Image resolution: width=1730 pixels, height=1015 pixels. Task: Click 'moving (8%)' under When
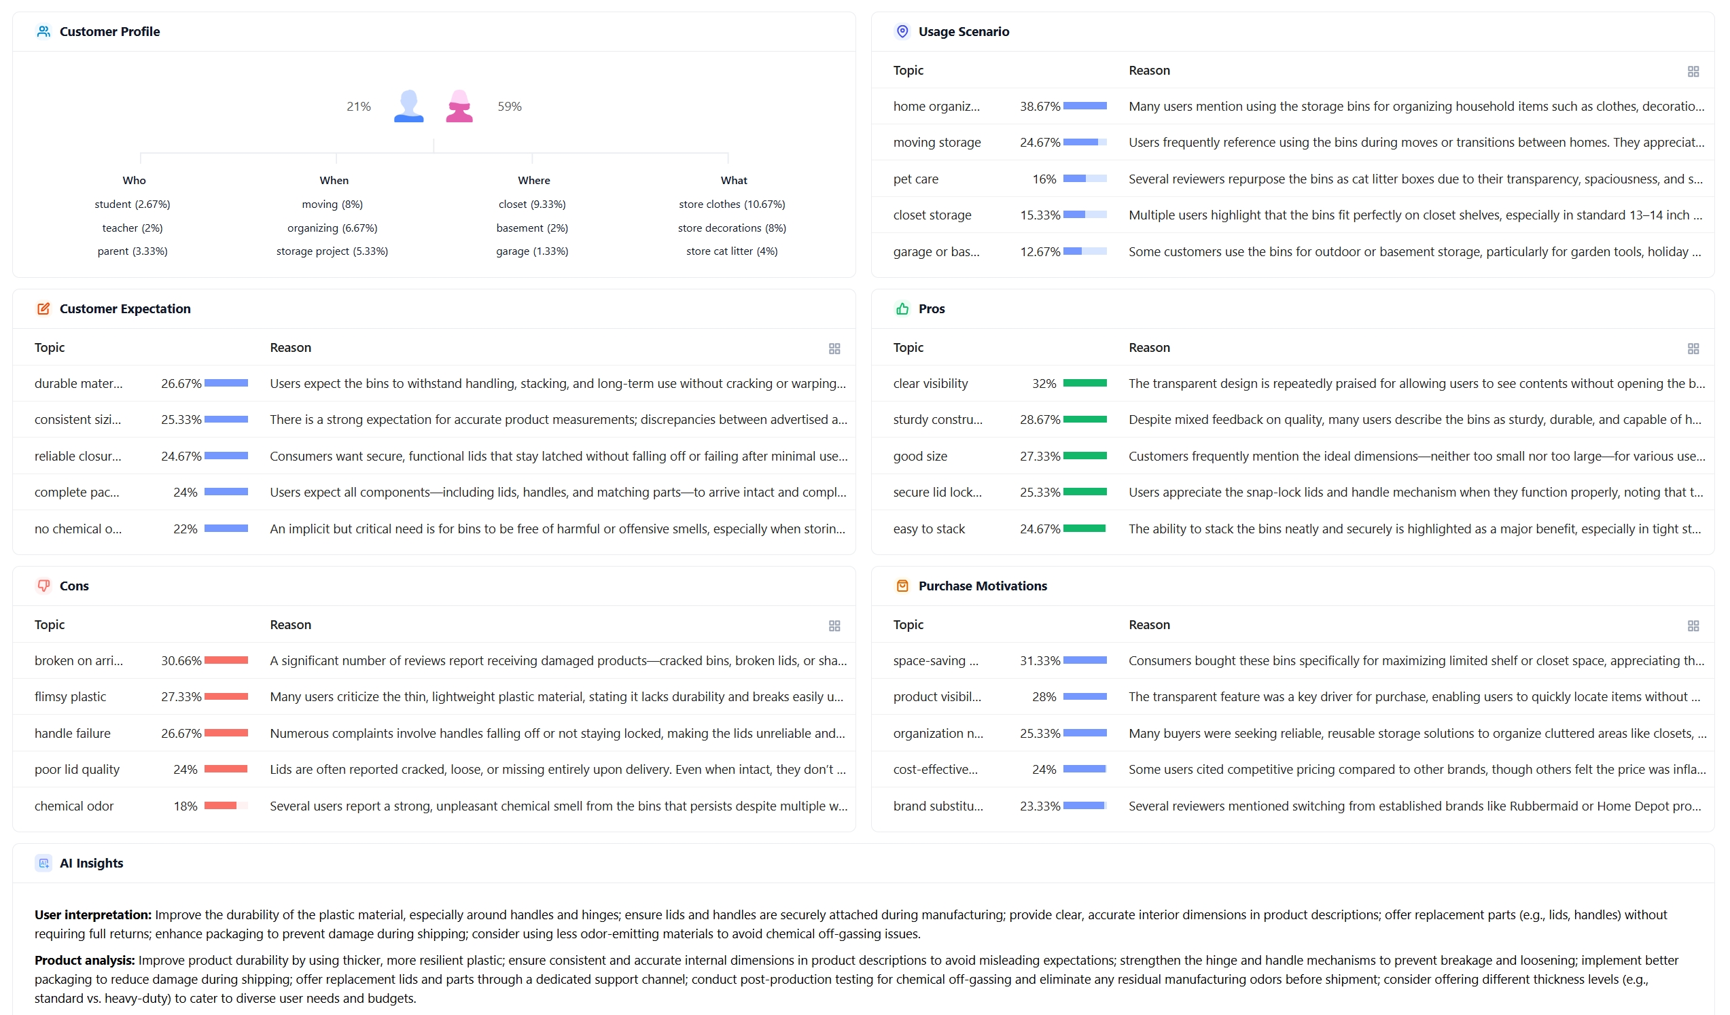332,204
